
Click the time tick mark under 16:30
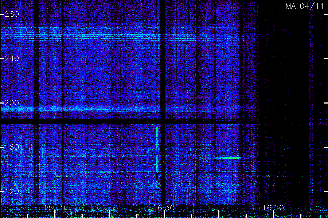pos(164,214)
